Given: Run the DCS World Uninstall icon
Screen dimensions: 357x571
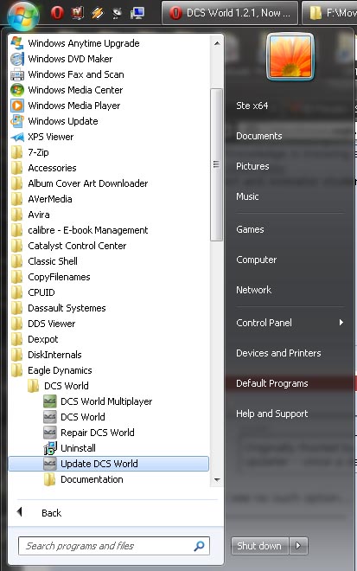Looking at the screenshot, I should pyautogui.click(x=49, y=448).
